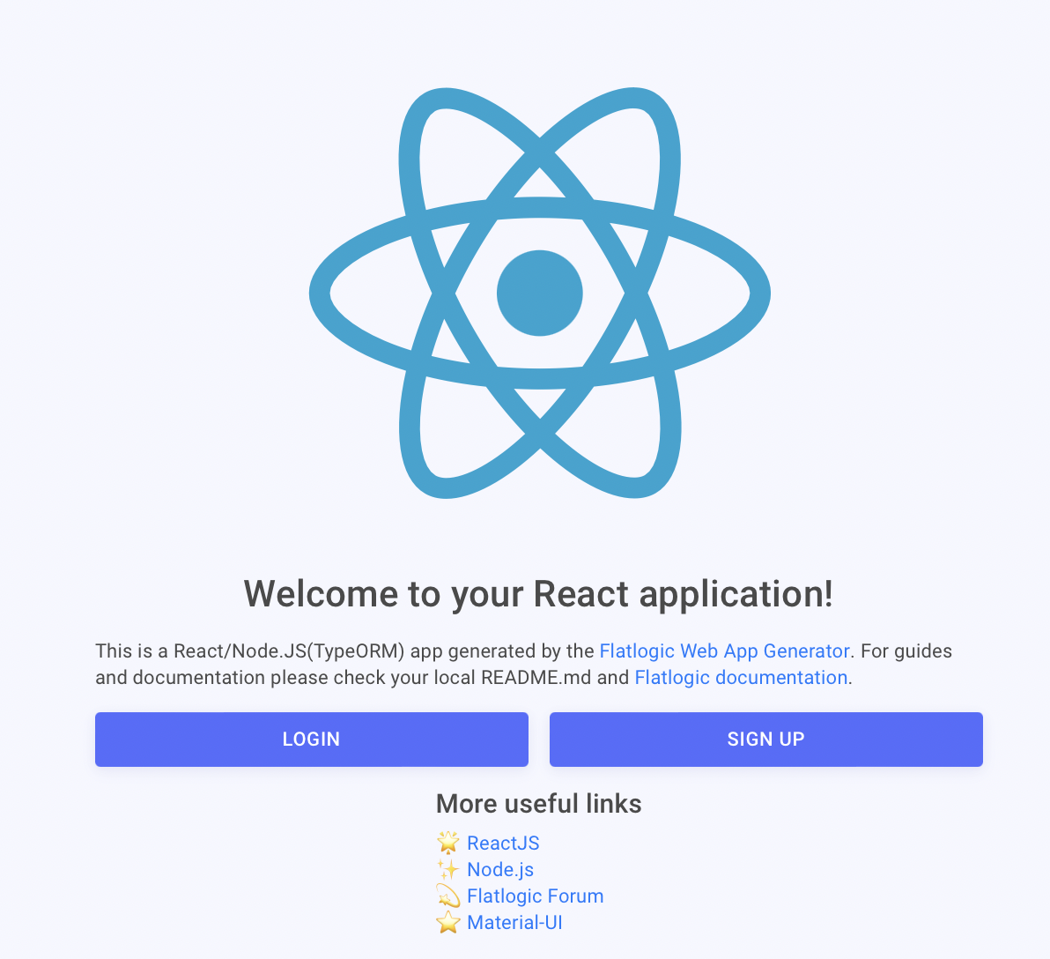
Task: Open the Flatlogic Web App Generator link
Action: [725, 651]
